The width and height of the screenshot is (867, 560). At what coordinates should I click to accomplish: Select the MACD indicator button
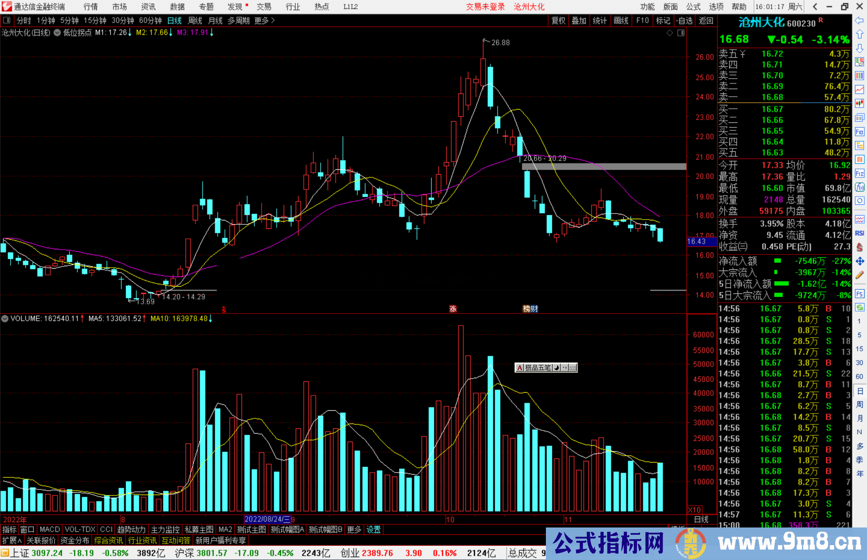49,529
